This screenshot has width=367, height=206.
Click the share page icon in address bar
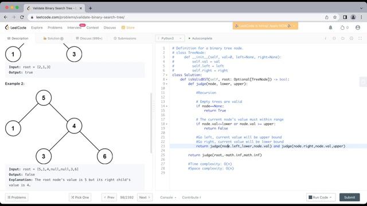327,17
